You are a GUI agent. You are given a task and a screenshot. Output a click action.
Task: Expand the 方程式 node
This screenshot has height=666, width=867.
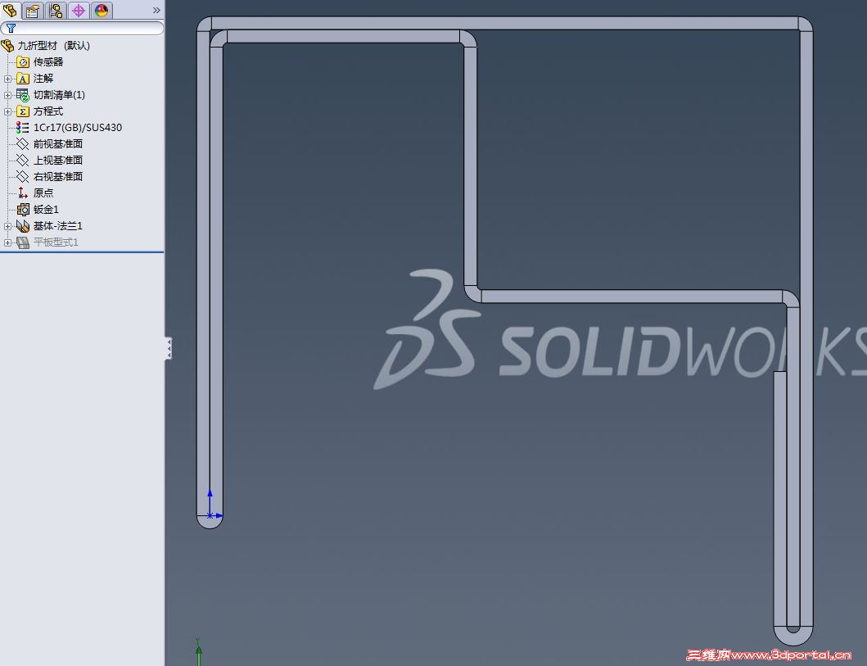point(7,111)
